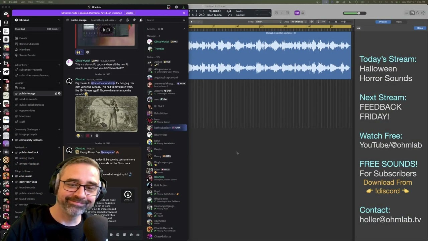Click the raised hands reaction count
Image resolution: width=428 pixels, height=241 pixels.
(79, 52)
